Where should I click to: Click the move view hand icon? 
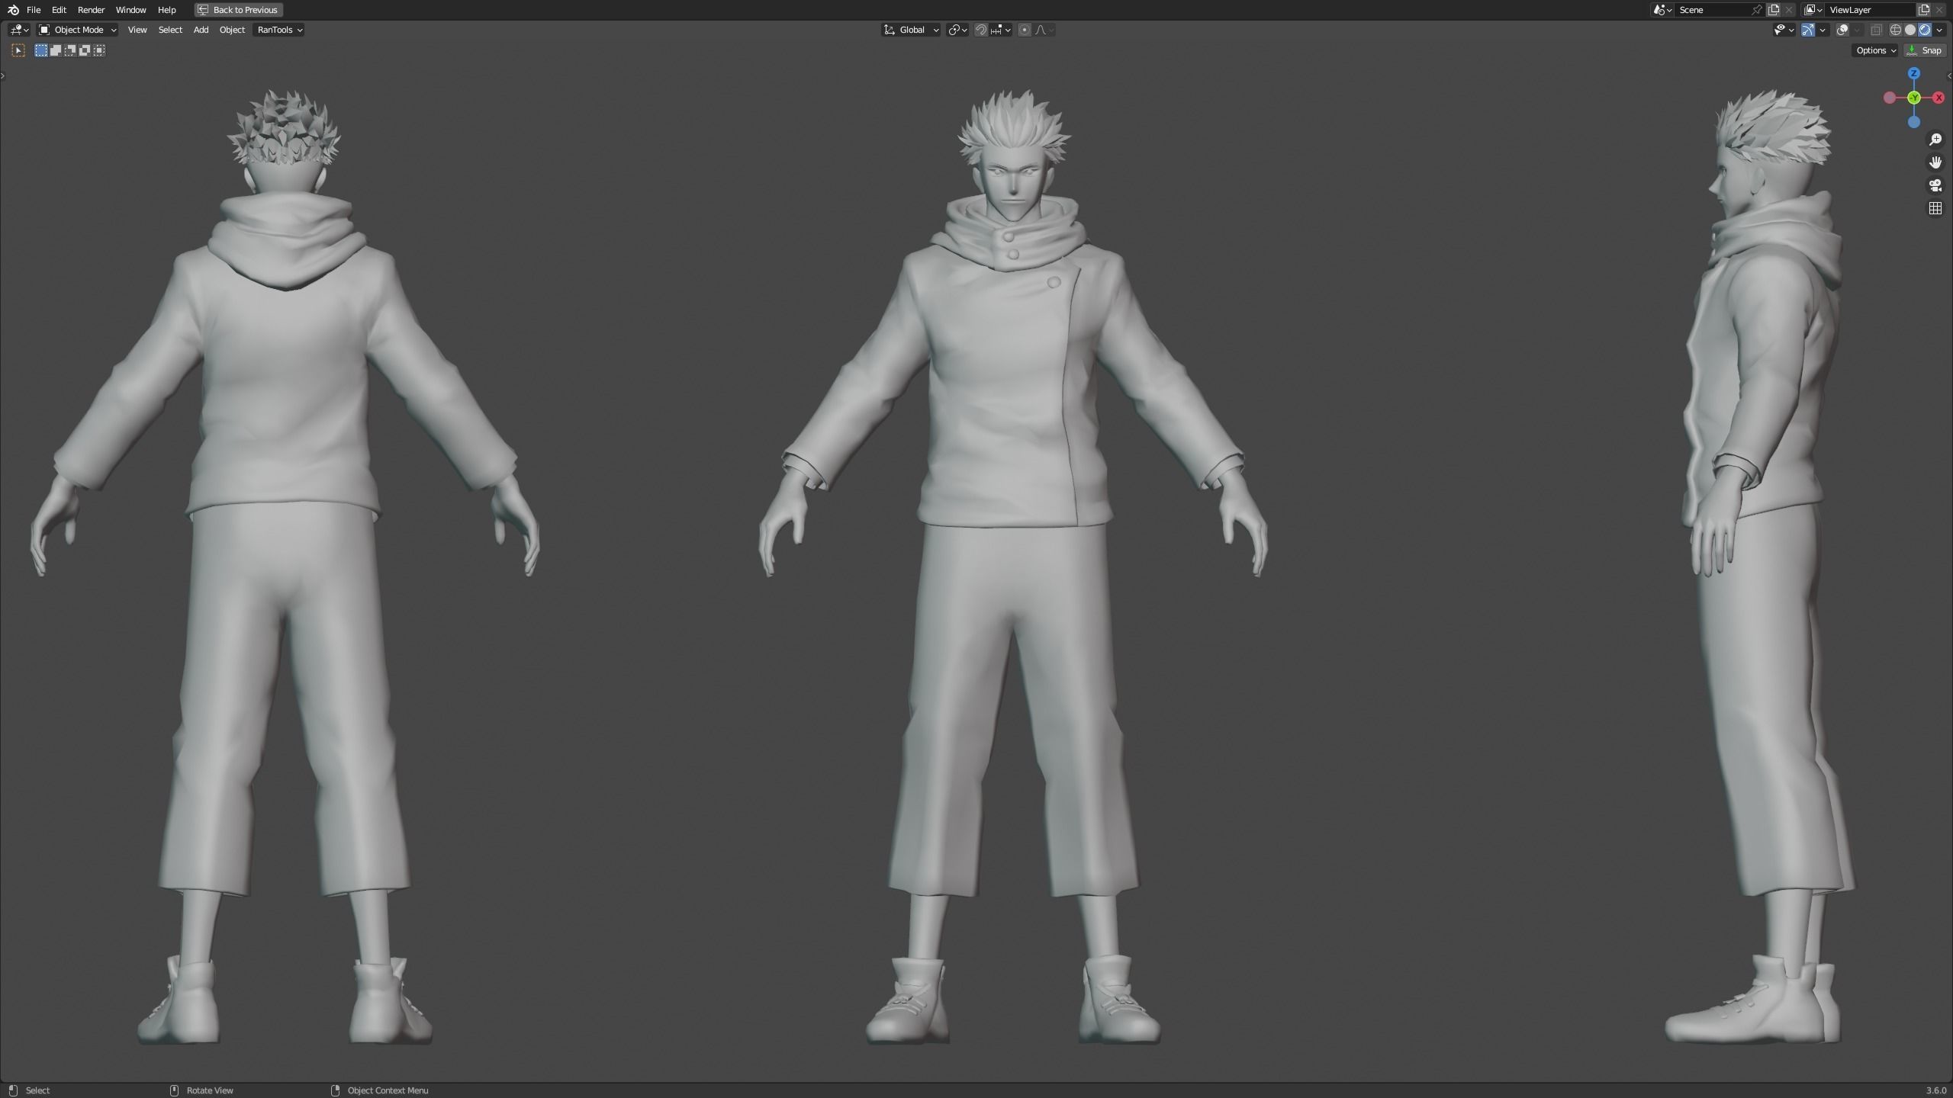coord(1935,162)
